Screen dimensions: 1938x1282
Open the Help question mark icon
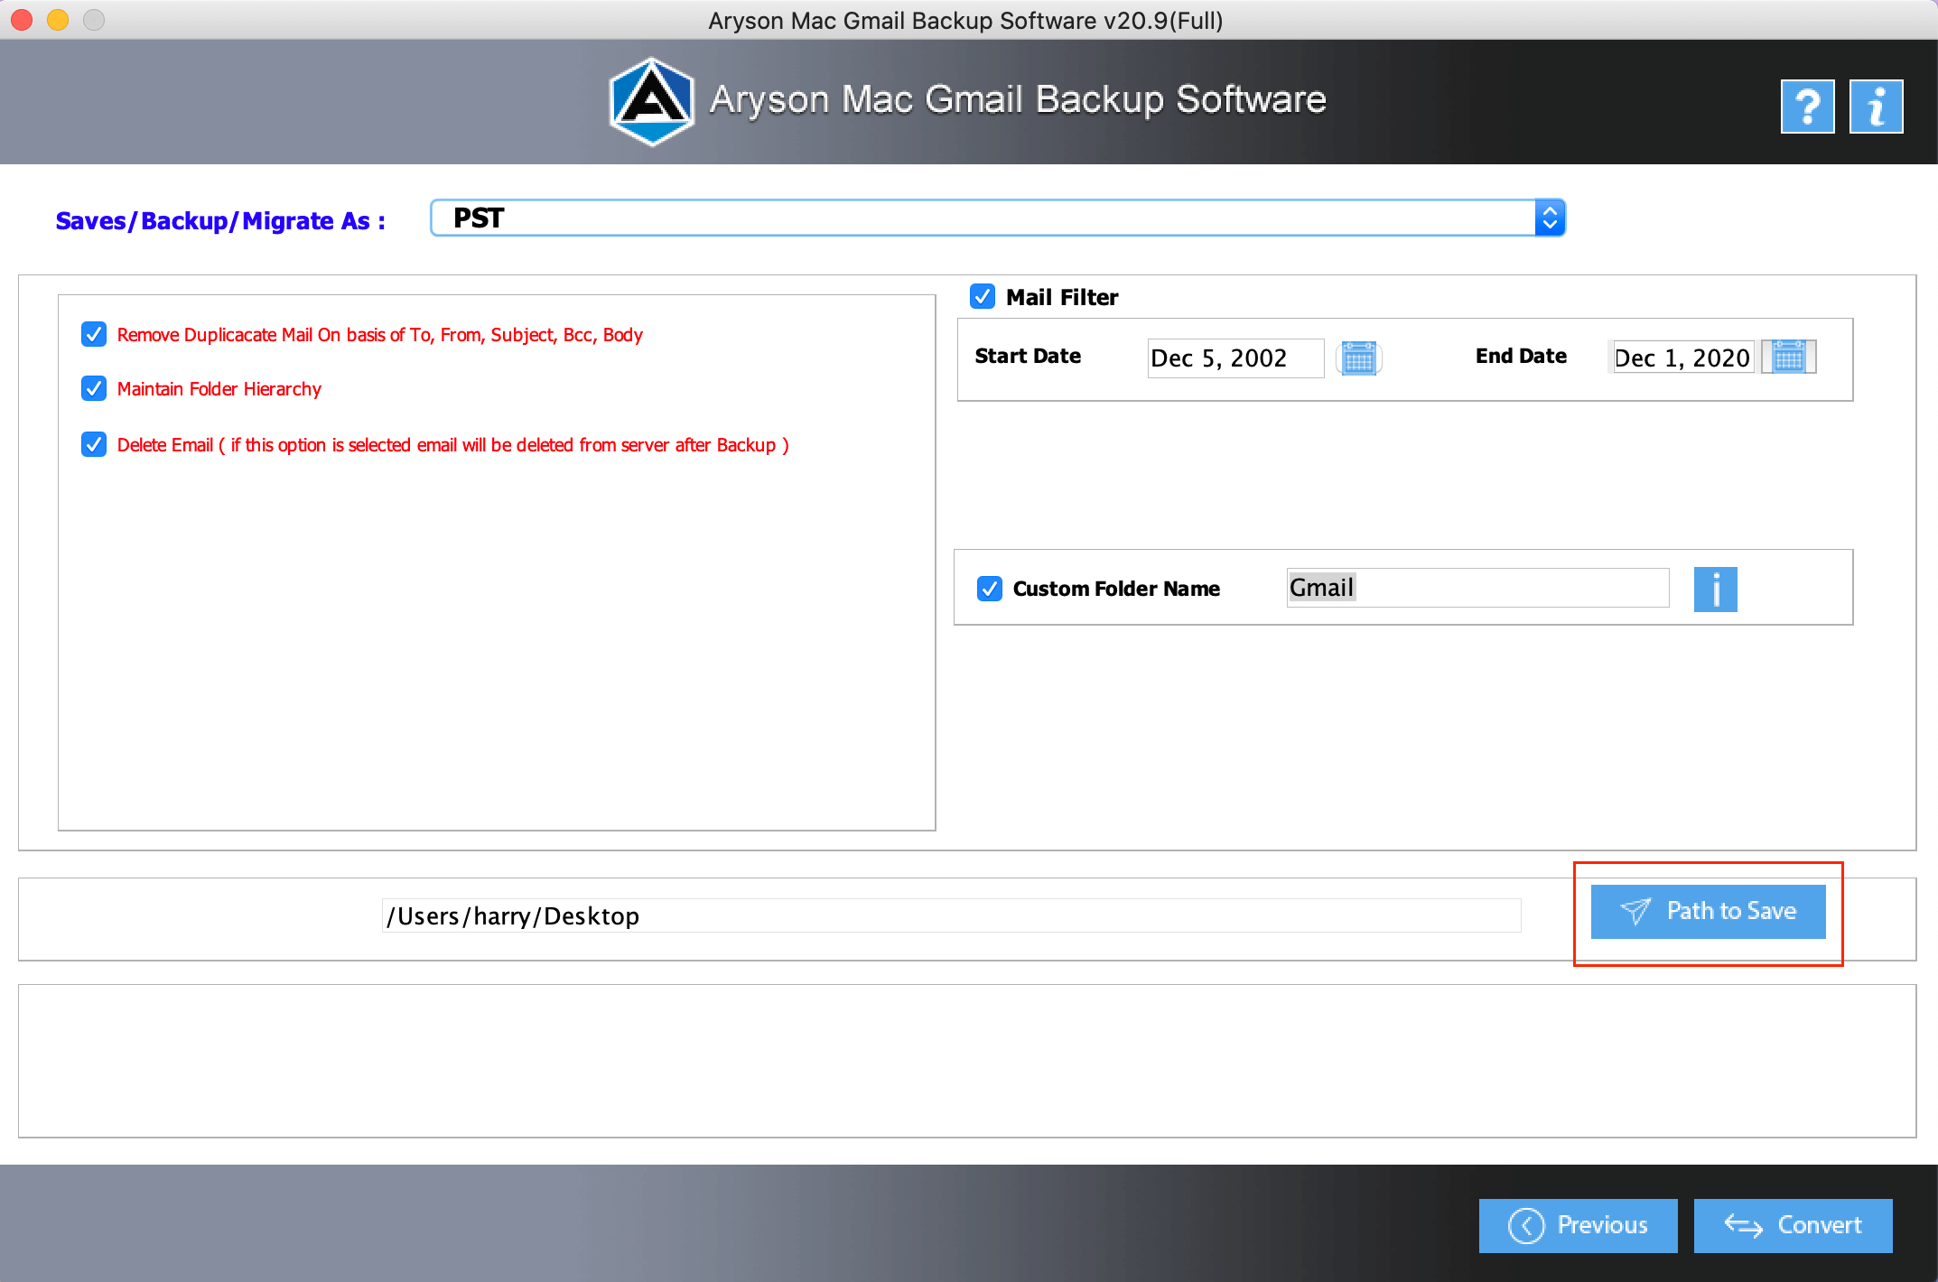pyautogui.click(x=1807, y=107)
